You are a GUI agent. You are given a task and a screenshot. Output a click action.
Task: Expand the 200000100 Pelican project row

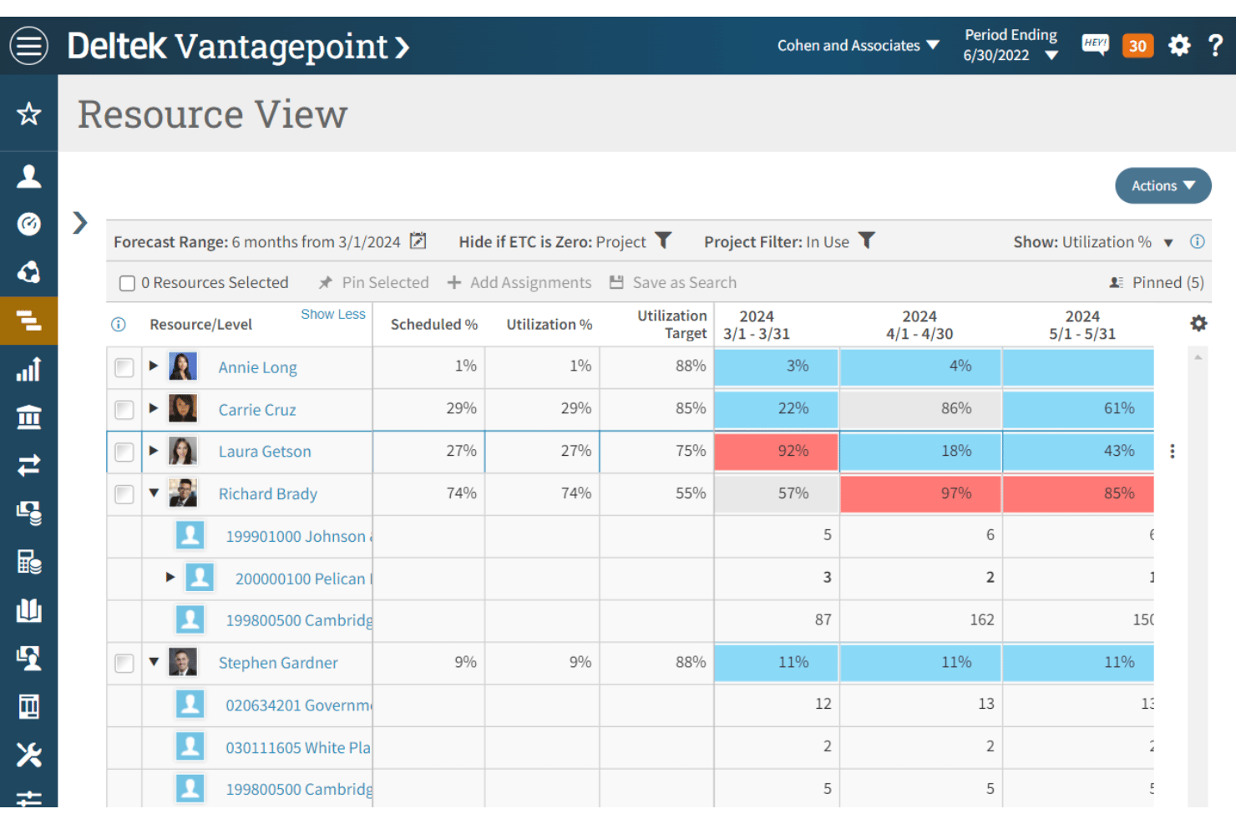coord(170,577)
